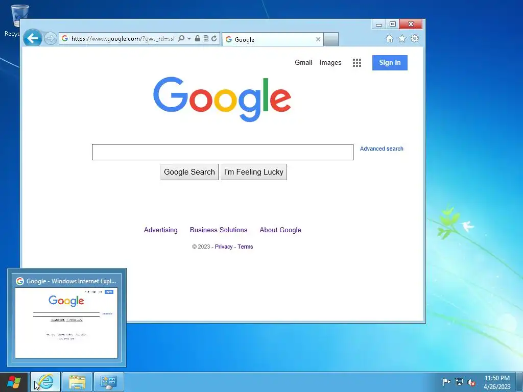Close the Google tab
523x392 pixels.
pyautogui.click(x=318, y=39)
